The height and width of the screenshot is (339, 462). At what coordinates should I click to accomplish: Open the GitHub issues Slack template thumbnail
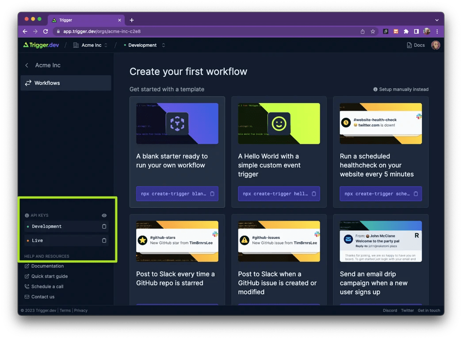279,241
